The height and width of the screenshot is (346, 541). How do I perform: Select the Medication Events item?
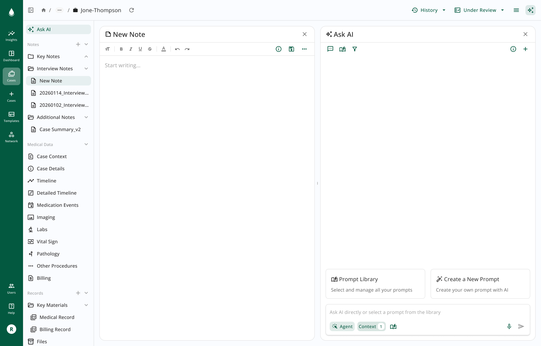[x=57, y=205]
